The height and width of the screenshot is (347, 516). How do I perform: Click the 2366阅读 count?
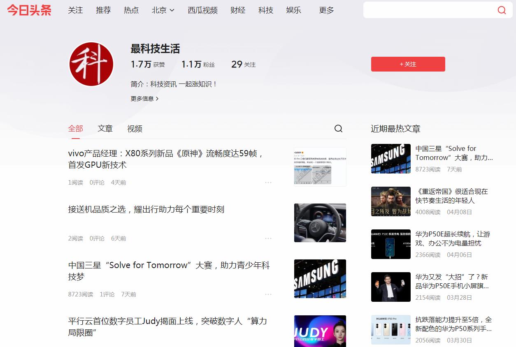(428, 255)
